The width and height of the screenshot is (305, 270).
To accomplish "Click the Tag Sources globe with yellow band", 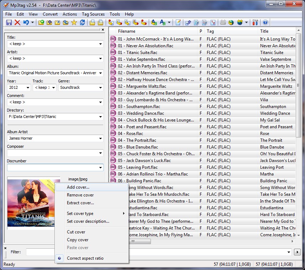I will pos(240,22).
